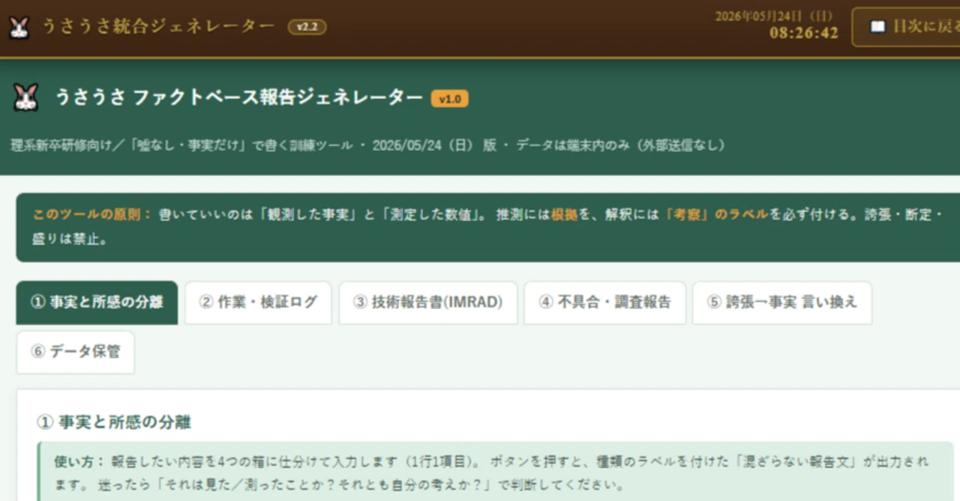Click subtitle line starting 理系新卒研修向け

[x=367, y=145]
